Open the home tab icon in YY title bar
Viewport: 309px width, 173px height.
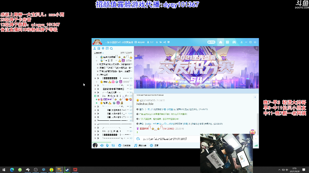pos(221,42)
